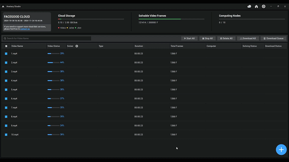Click the Avatary Studio logo icon

point(3,6)
